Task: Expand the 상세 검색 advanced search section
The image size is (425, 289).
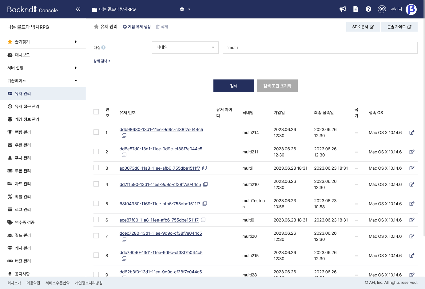Action: 102,61
